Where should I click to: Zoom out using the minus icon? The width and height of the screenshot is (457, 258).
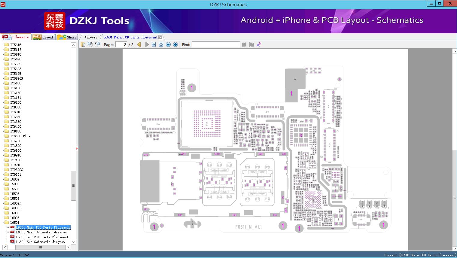tap(168, 44)
